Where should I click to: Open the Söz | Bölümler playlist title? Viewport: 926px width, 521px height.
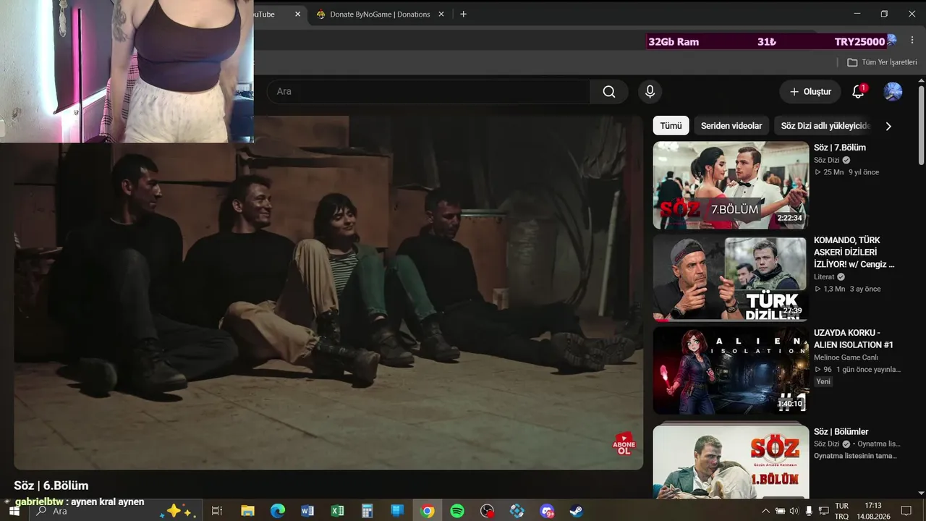click(x=841, y=432)
